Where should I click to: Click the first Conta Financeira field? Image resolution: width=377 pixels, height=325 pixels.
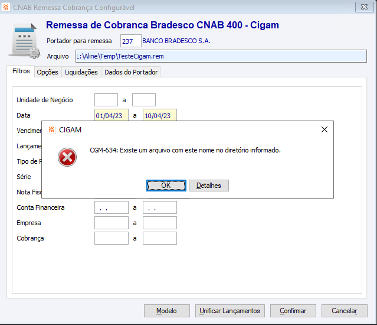coord(112,207)
